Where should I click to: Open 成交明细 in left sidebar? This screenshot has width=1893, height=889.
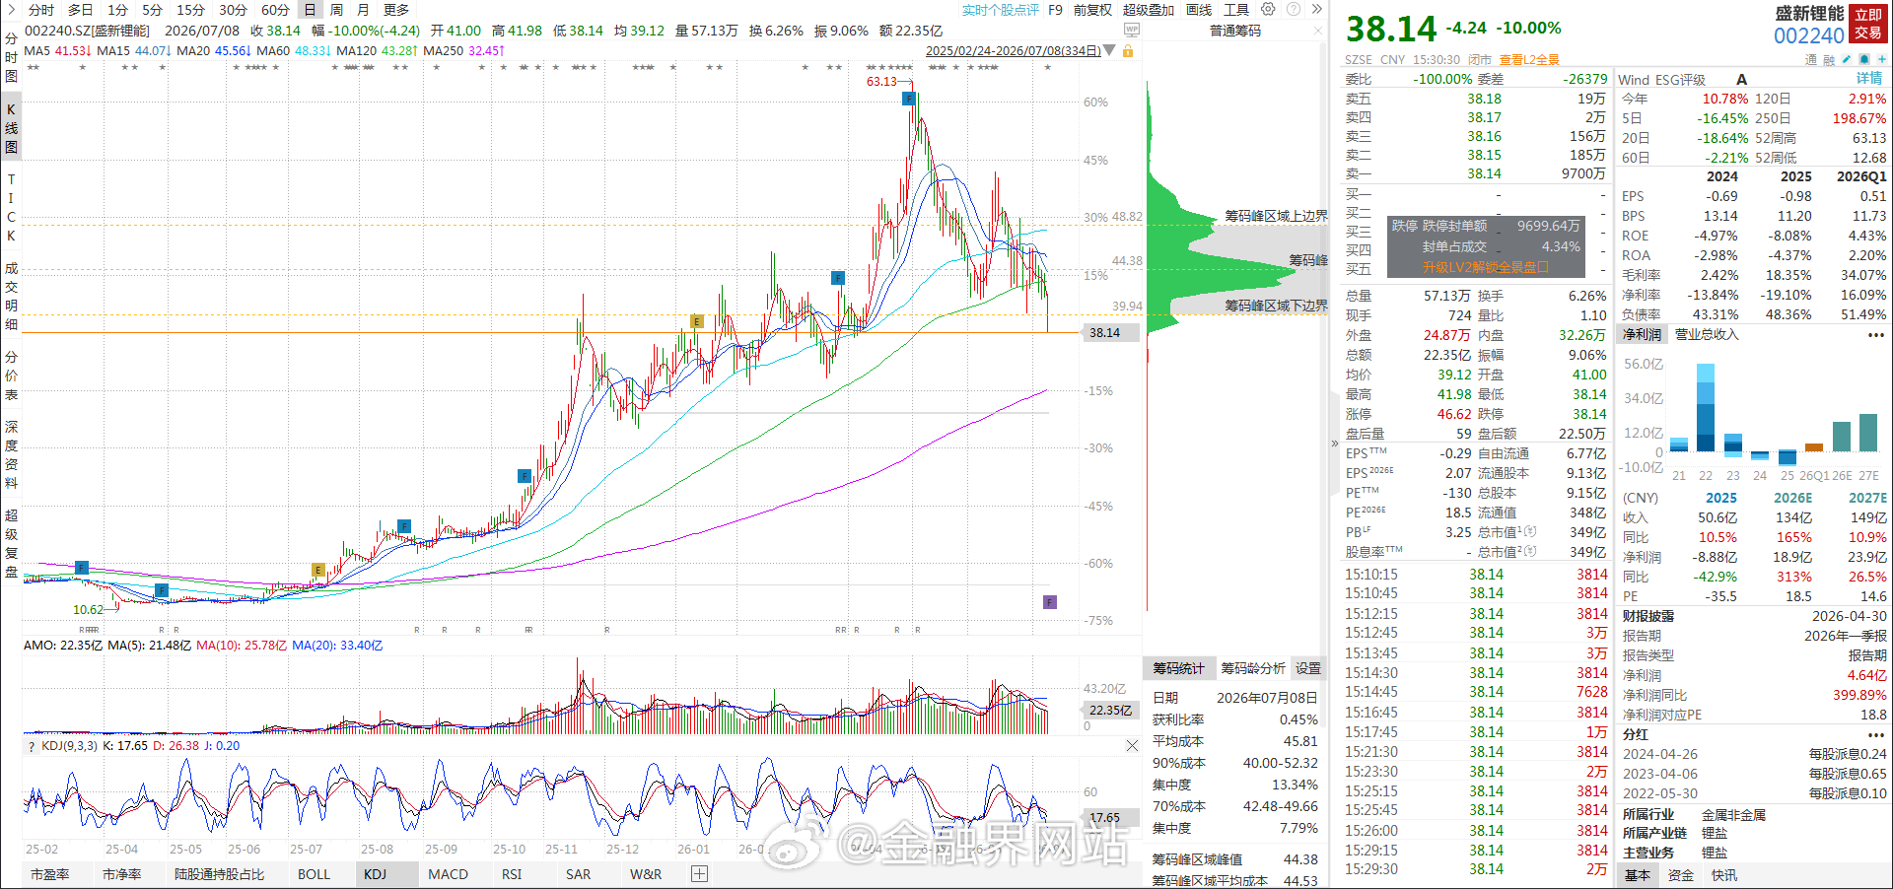click(x=11, y=296)
